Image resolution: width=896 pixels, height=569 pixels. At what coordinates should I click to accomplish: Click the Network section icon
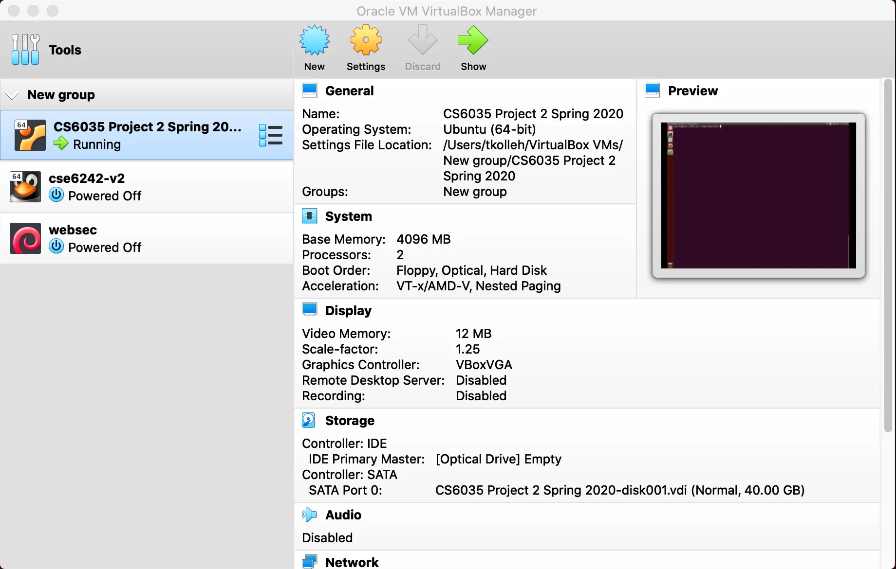pos(309,561)
